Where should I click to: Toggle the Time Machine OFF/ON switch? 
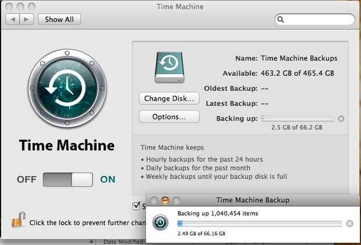pyautogui.click(x=68, y=180)
